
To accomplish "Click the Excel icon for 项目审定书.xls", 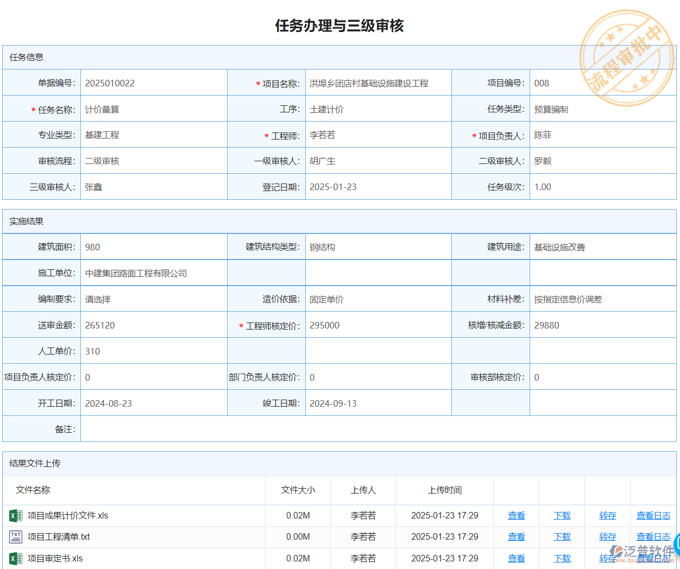I will click(16, 558).
